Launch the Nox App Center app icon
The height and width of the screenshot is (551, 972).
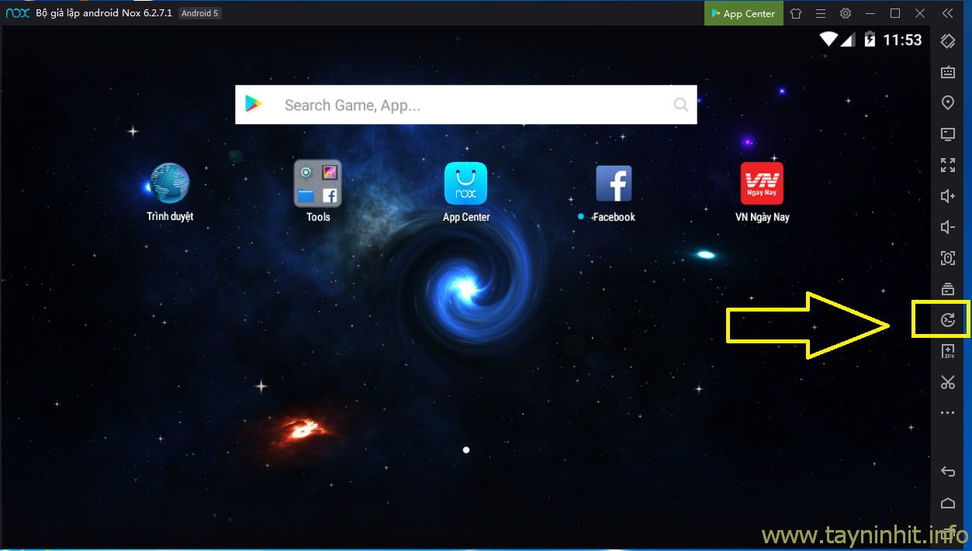pos(465,184)
